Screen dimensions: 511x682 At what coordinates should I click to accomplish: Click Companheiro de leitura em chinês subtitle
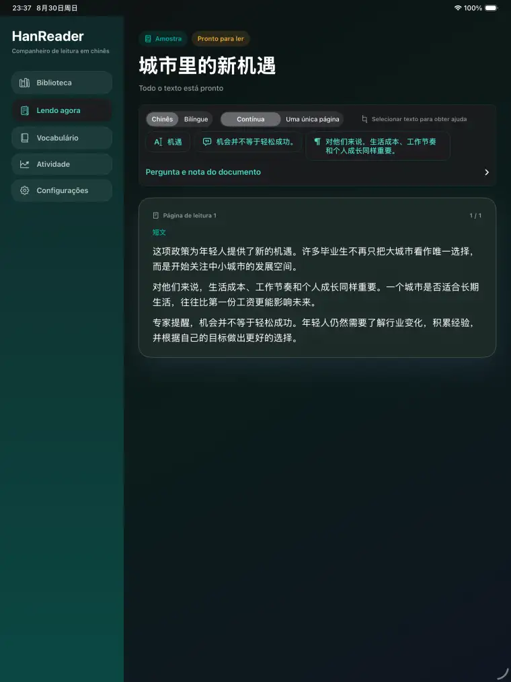61,51
